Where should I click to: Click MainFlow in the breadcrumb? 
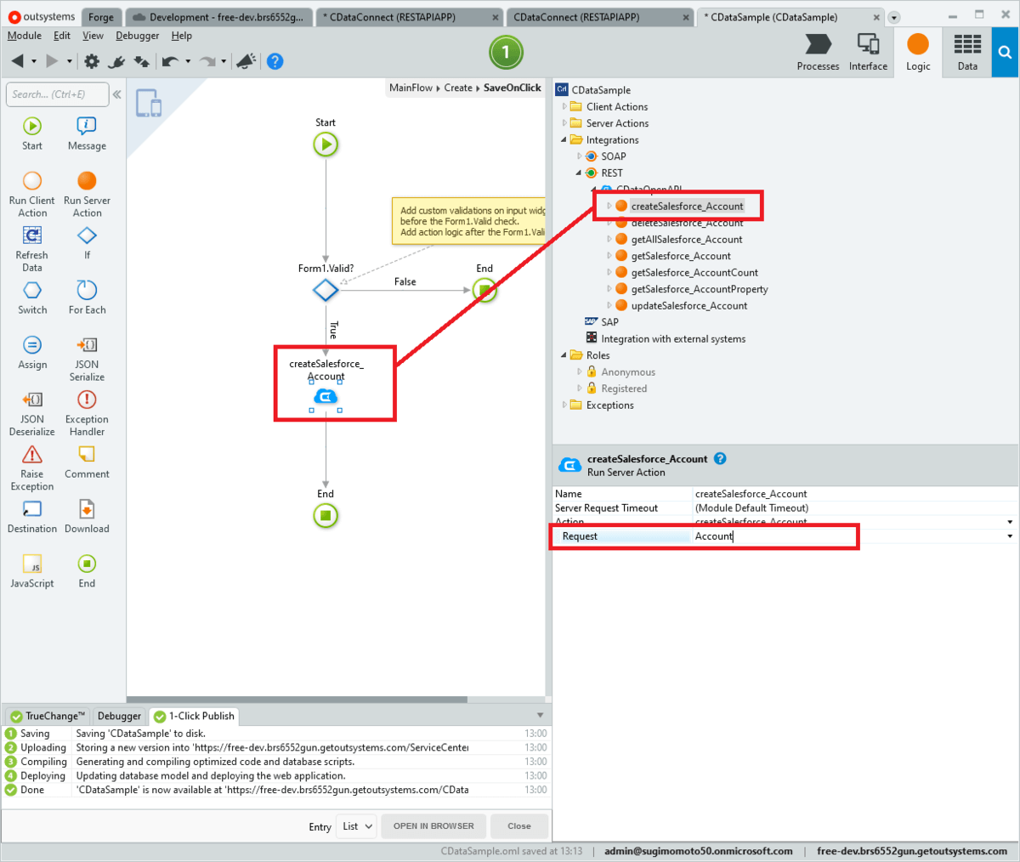(411, 88)
